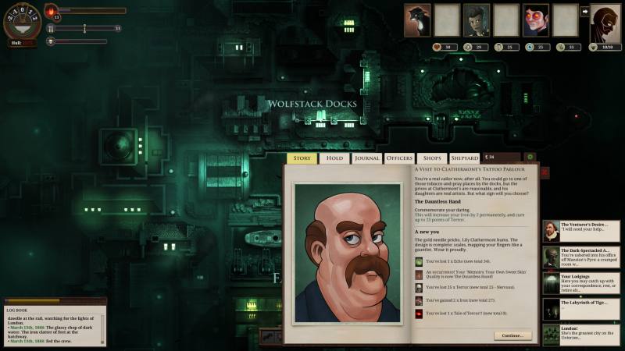Click the Hull readout under the dial

point(23,43)
